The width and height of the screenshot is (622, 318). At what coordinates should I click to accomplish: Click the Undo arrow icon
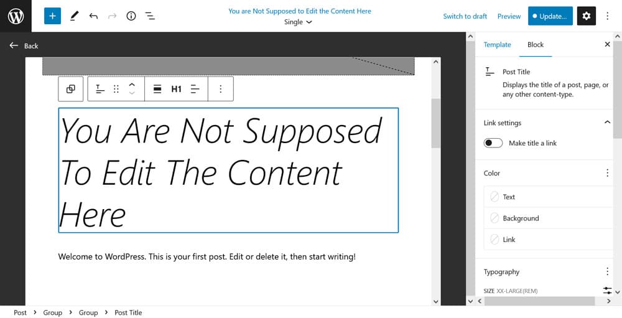click(93, 16)
